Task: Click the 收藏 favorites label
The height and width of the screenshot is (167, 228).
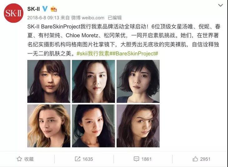Action: (x=29, y=159)
